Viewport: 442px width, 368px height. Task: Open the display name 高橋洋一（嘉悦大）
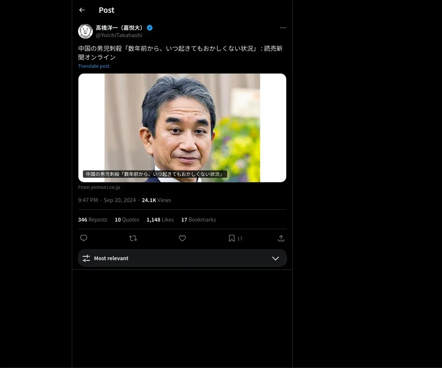coord(120,28)
